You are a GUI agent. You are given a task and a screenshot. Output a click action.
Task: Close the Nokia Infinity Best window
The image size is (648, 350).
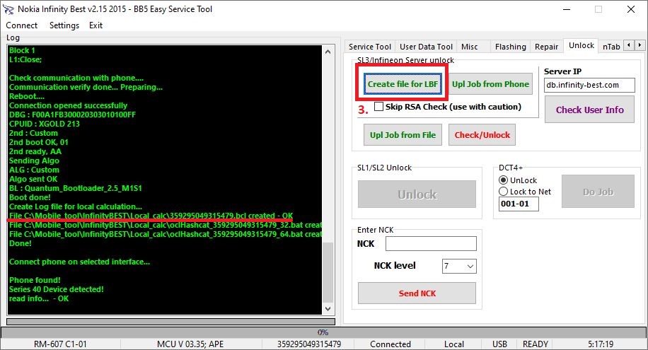click(x=630, y=9)
